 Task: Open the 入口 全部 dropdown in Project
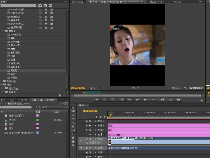pos(55,107)
